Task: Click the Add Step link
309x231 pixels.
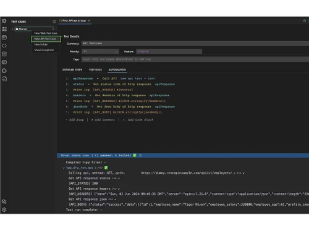Action: click(75, 120)
